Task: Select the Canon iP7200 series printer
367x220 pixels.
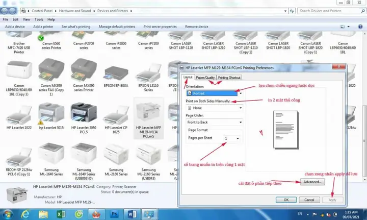Action: (x=148, y=41)
